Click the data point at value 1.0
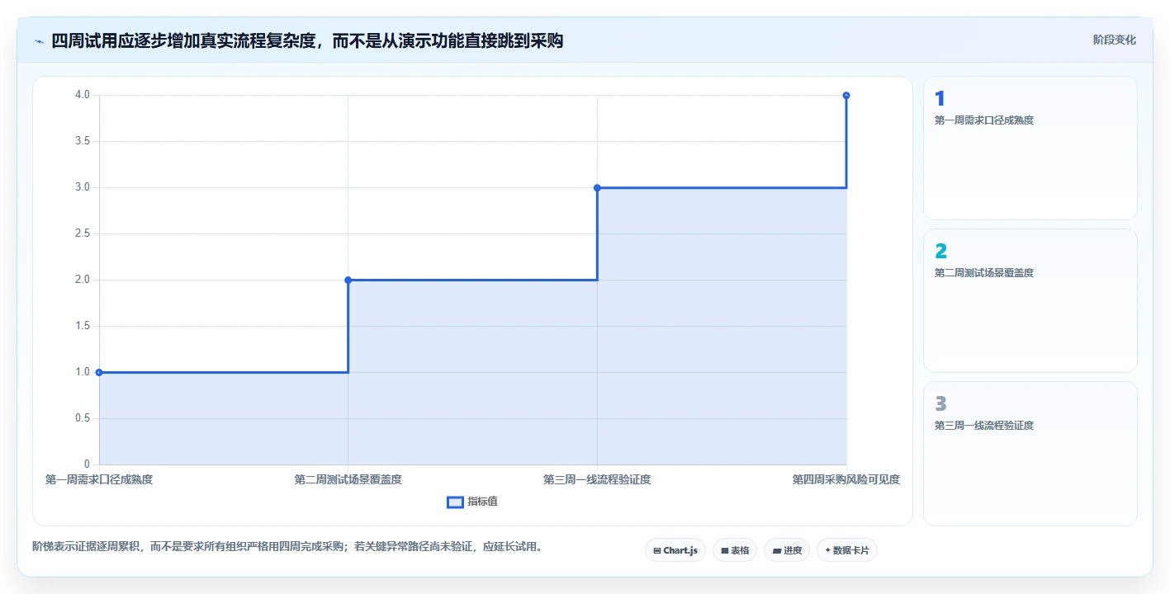Viewport: 1170px width, 594px height. pyautogui.click(x=99, y=372)
